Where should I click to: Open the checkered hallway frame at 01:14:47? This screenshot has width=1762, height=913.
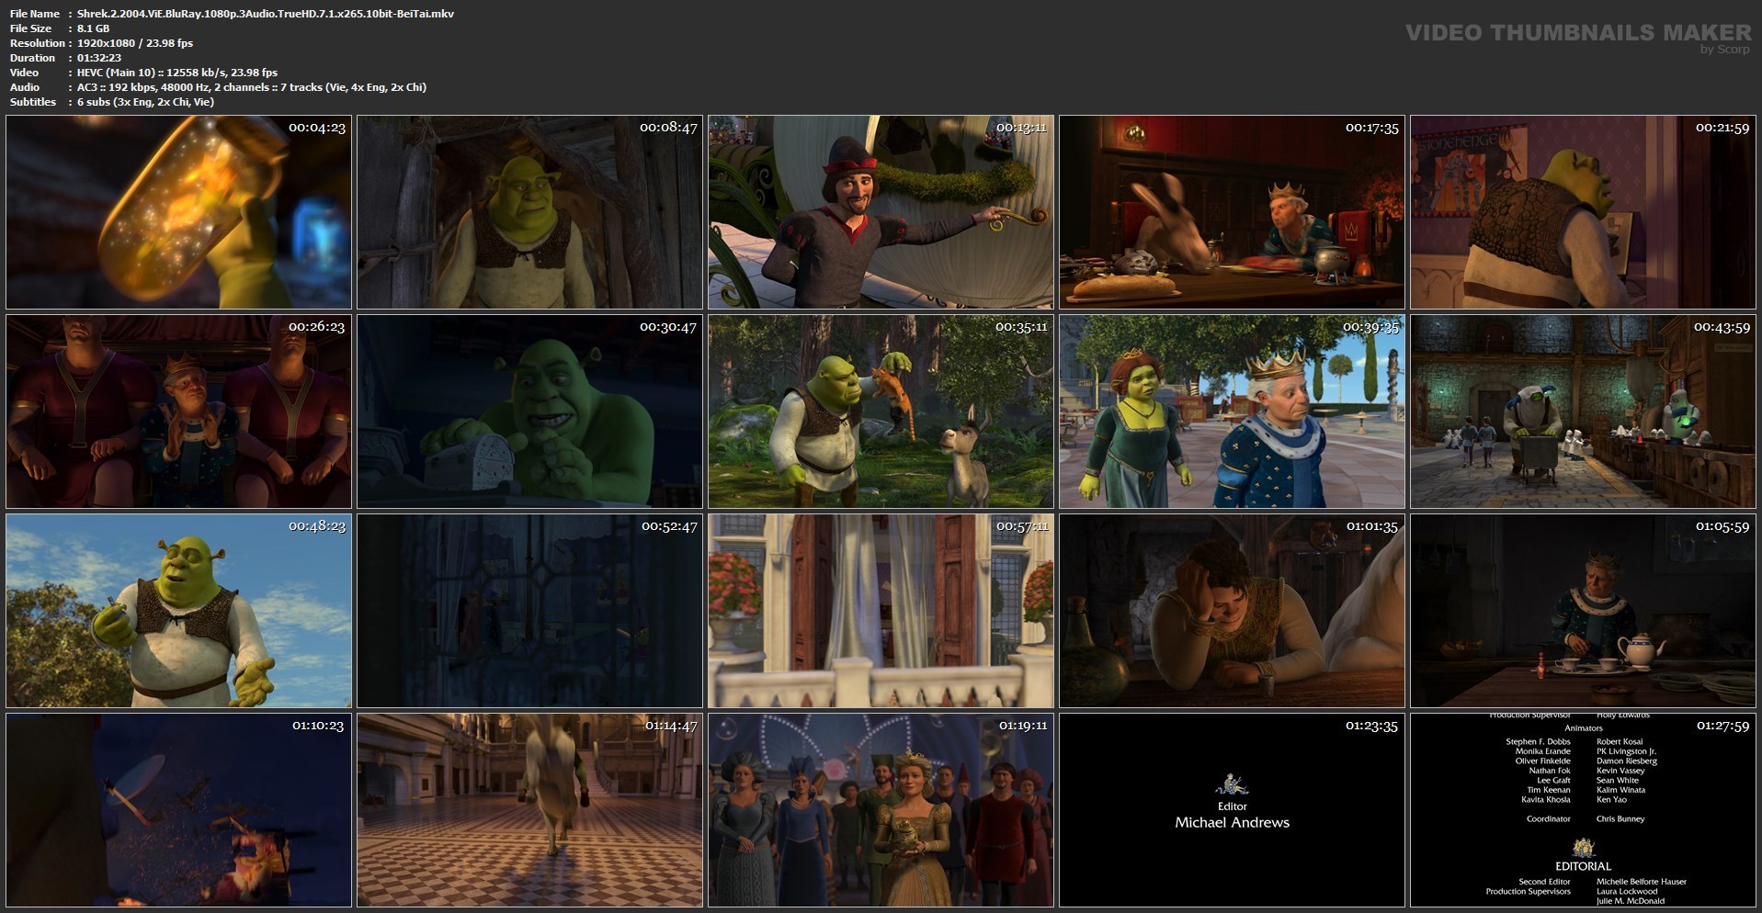pos(529,810)
